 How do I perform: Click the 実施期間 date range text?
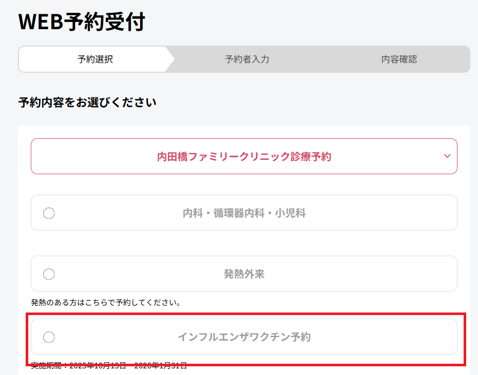pyautogui.click(x=109, y=365)
